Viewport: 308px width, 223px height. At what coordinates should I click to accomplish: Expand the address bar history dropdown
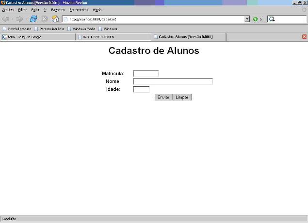point(247,19)
